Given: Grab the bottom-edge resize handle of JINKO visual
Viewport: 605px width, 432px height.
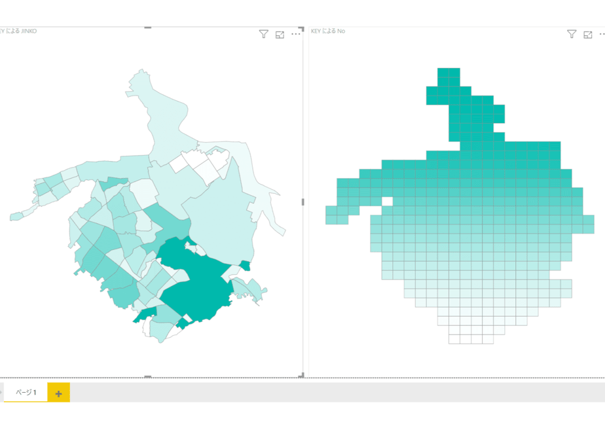Looking at the screenshot, I should coord(148,376).
